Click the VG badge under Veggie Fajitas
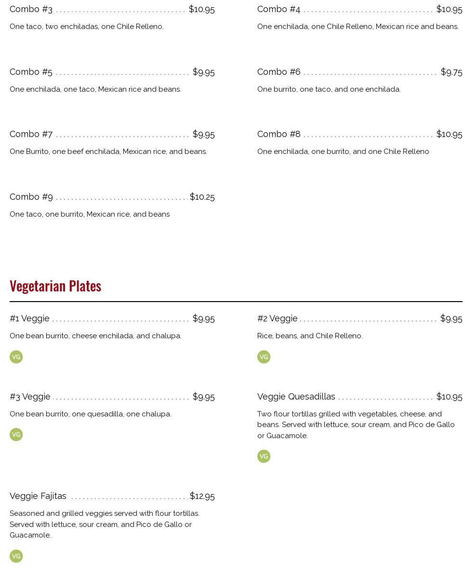 click(16, 556)
